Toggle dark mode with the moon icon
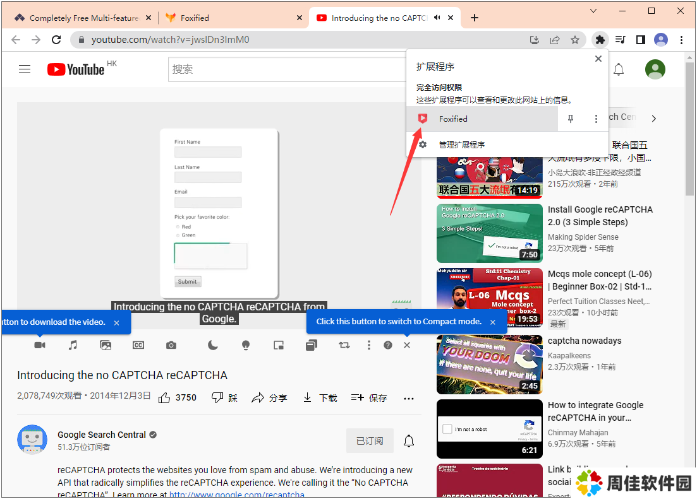 point(213,345)
